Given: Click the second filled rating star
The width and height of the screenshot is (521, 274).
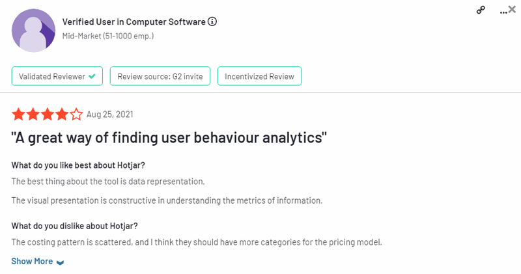Looking at the screenshot, I should coord(33,115).
